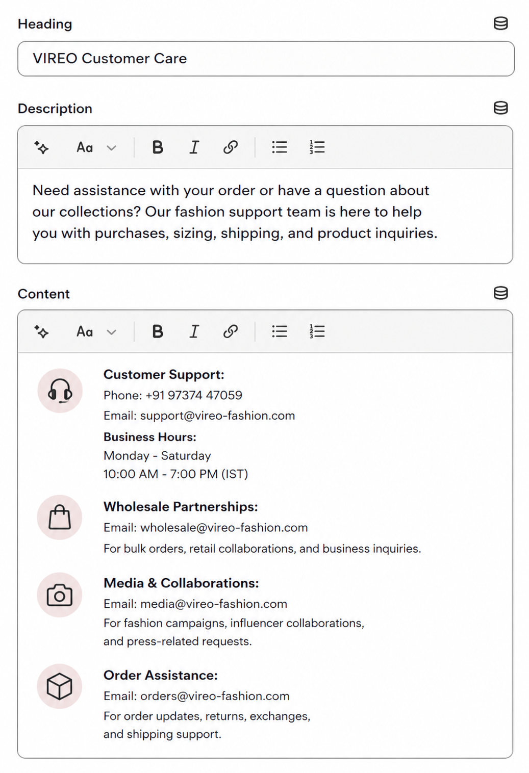Click the Heading input with VIREO Customer Care
Viewport: 529px width, 773px height.
pos(266,59)
